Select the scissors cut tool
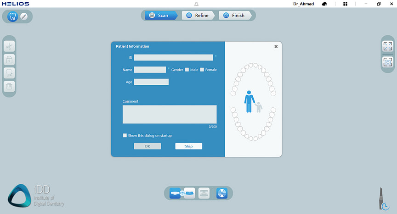The image size is (397, 214). click(x=9, y=46)
